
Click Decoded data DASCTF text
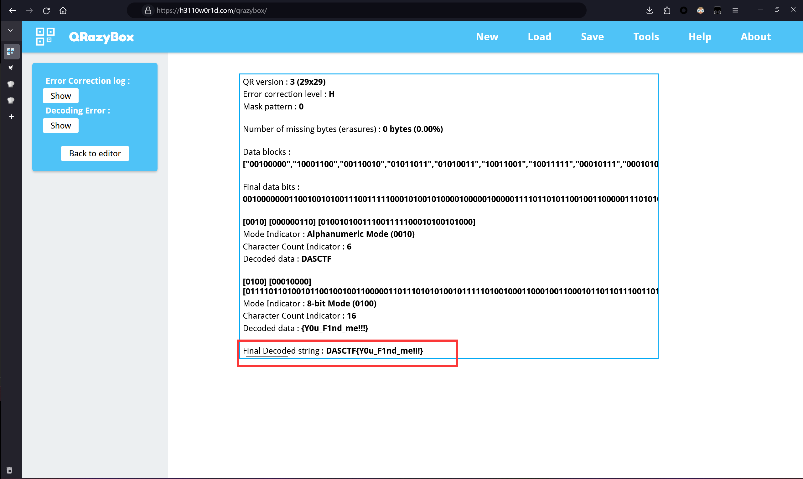(287, 259)
